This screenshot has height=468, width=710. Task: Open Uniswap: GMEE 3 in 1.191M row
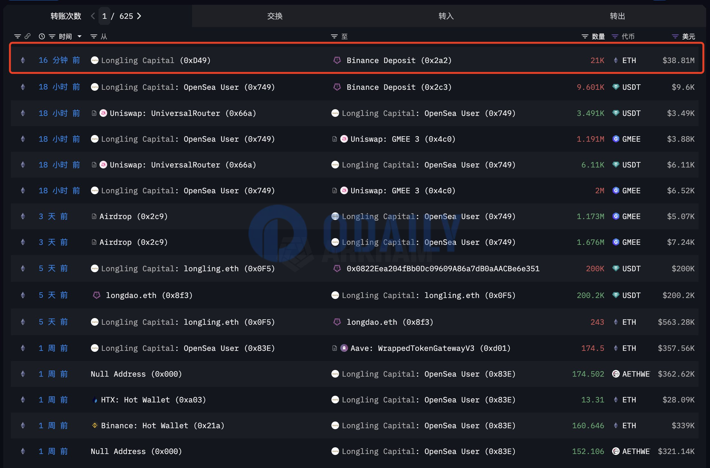point(403,139)
